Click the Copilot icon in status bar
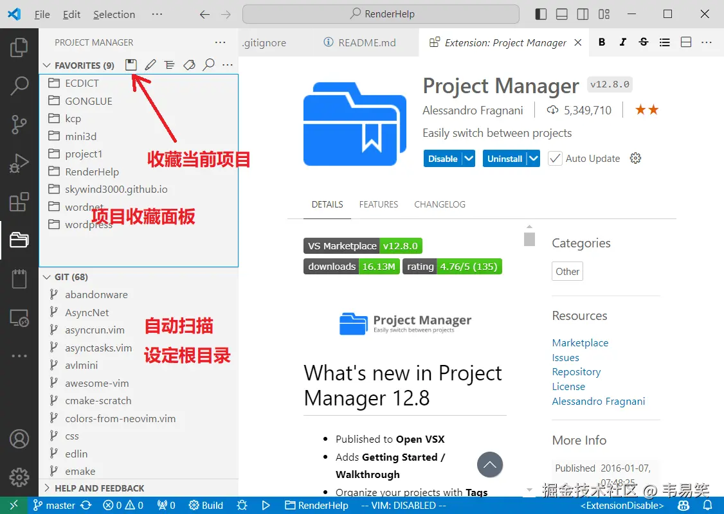The image size is (724, 514). point(683,505)
